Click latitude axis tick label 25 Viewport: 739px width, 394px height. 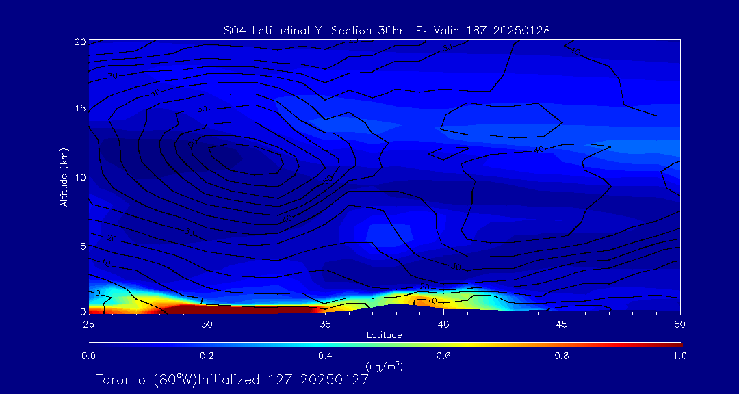tap(88, 324)
